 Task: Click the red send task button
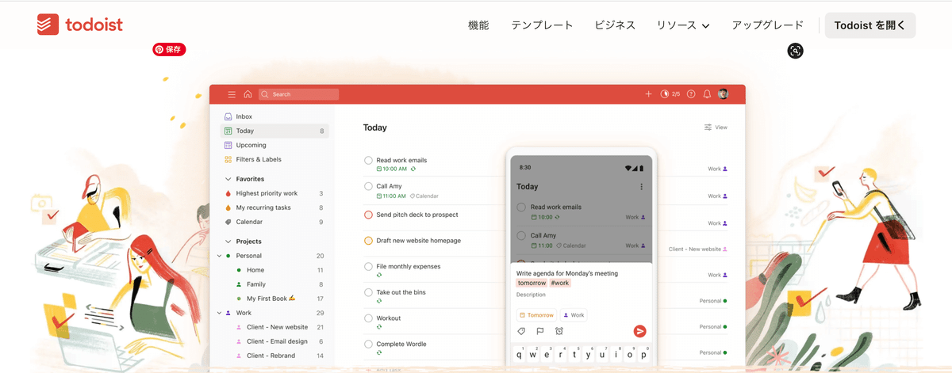[639, 331]
